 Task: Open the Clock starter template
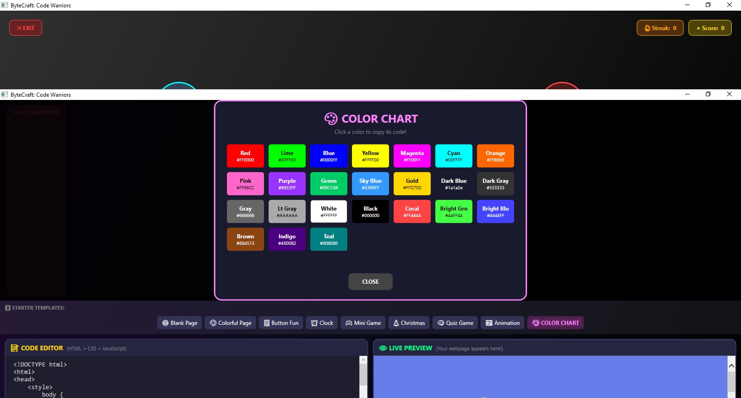pyautogui.click(x=322, y=323)
